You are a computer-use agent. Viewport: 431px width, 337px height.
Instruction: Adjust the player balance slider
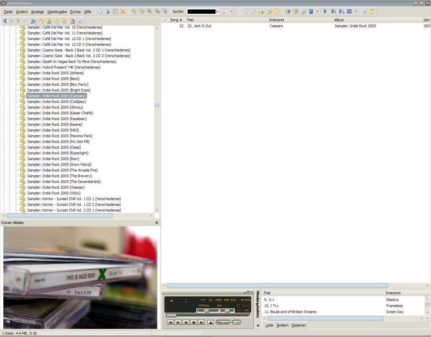(x=227, y=311)
